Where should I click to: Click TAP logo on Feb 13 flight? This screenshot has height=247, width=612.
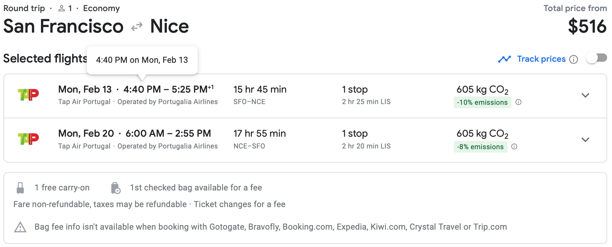tap(28, 95)
